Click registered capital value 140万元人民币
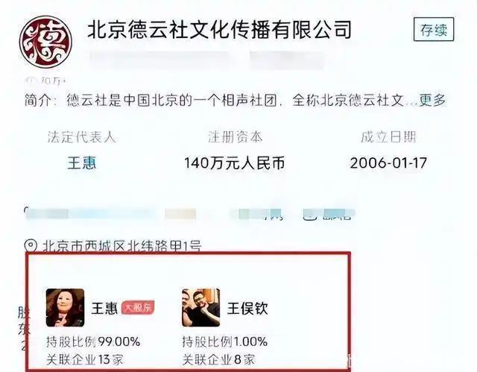This screenshot has width=477, height=372. (235, 163)
